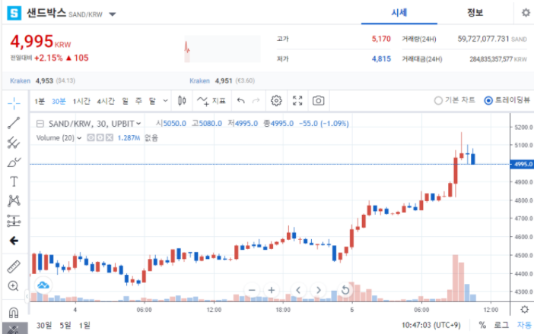This screenshot has width=534, height=334.
Task: Switch to the 시세 tab
Action: (399, 13)
